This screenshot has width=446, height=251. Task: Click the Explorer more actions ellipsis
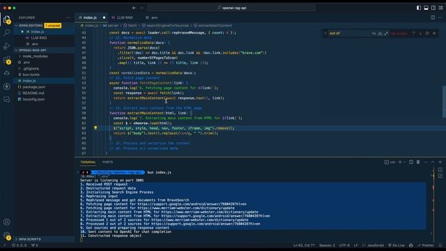pos(68,17)
